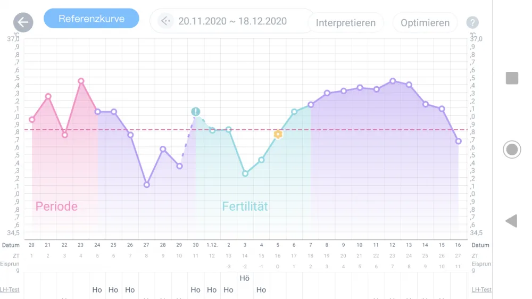Tap the Ho LH result under 4 December

coord(261,290)
